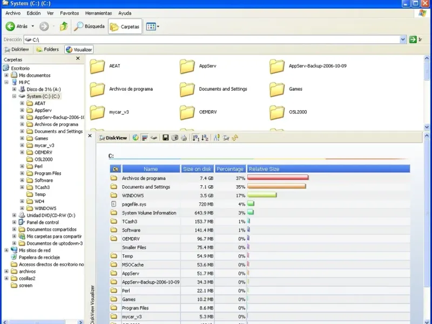The width and height of the screenshot is (432, 324).
Task: Toggle the Folders button in DiskView bar
Action: tap(48, 50)
